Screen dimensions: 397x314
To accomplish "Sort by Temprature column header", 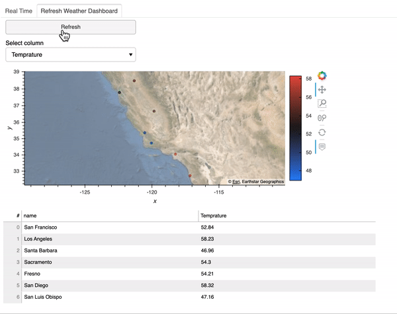I will pos(287,216).
